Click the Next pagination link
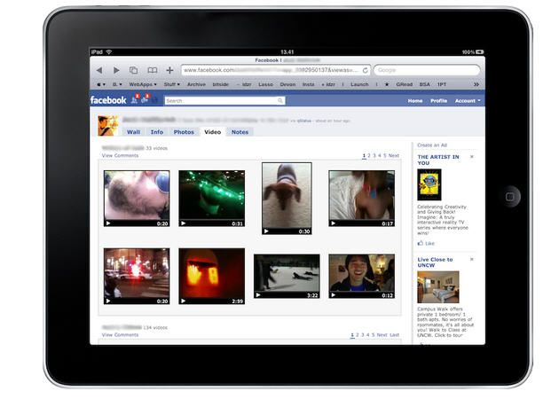Viewport: 559px width, 399px height. [394, 155]
